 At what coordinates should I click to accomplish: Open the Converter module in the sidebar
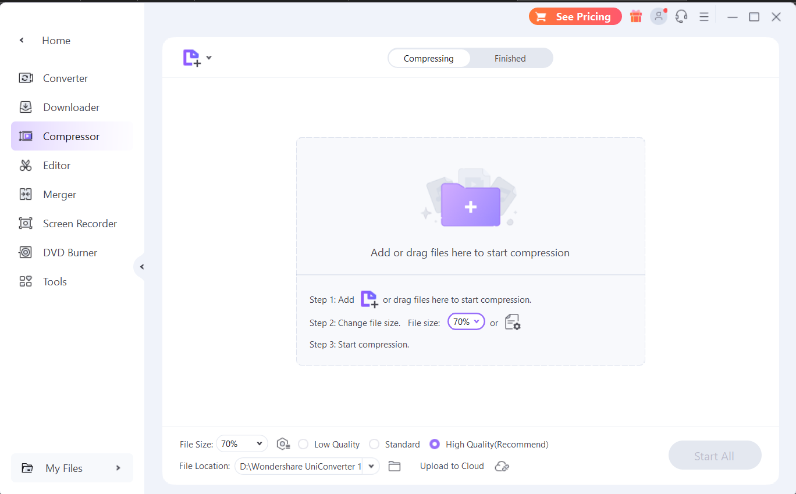point(65,78)
